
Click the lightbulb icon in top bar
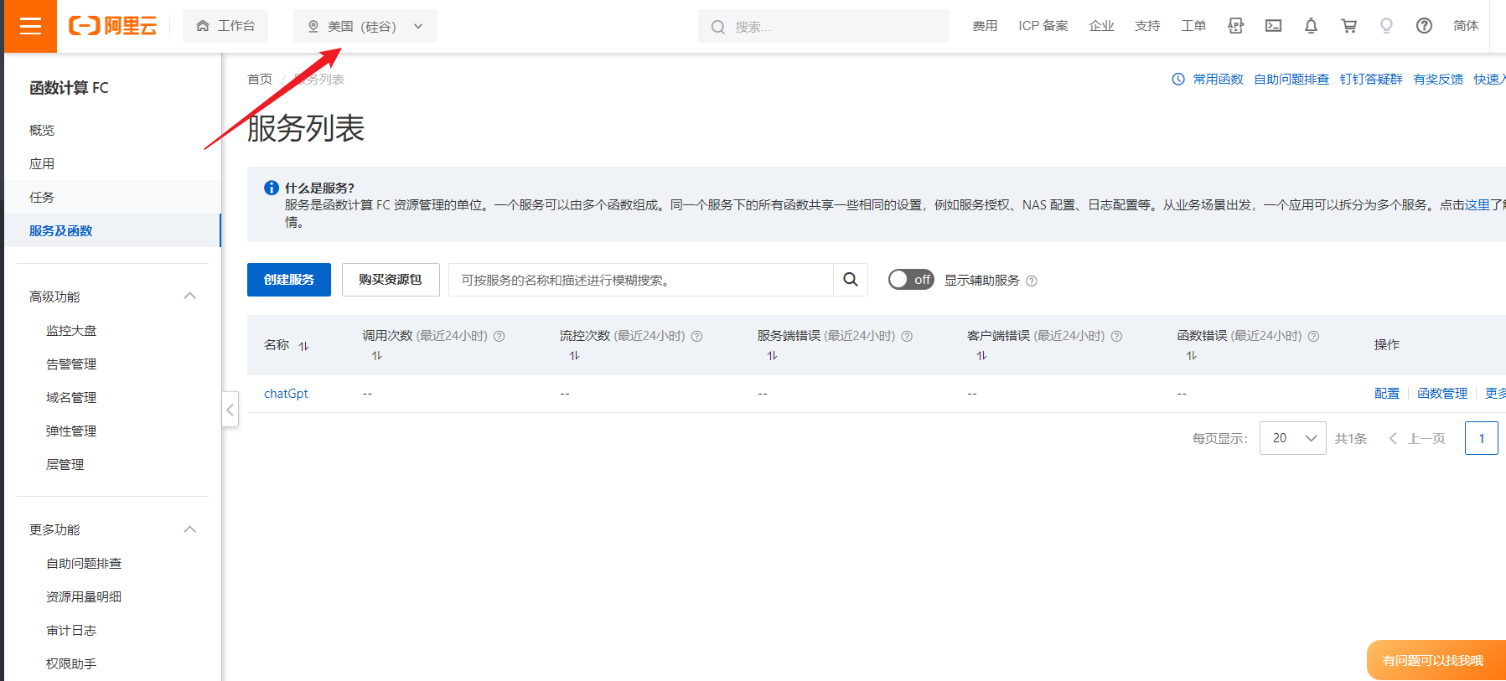pos(1386,26)
